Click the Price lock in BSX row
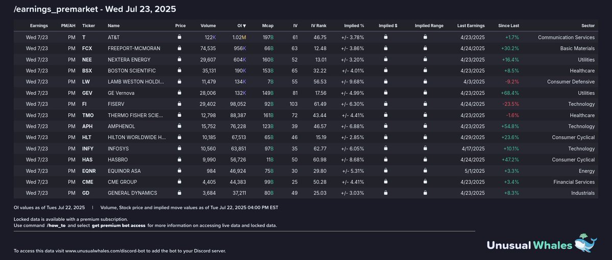The width and height of the screenshot is (612, 260). coord(179,70)
